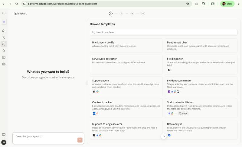The image size is (242, 147).
Task: Choose the Blank agent config template
Action: click(126, 45)
